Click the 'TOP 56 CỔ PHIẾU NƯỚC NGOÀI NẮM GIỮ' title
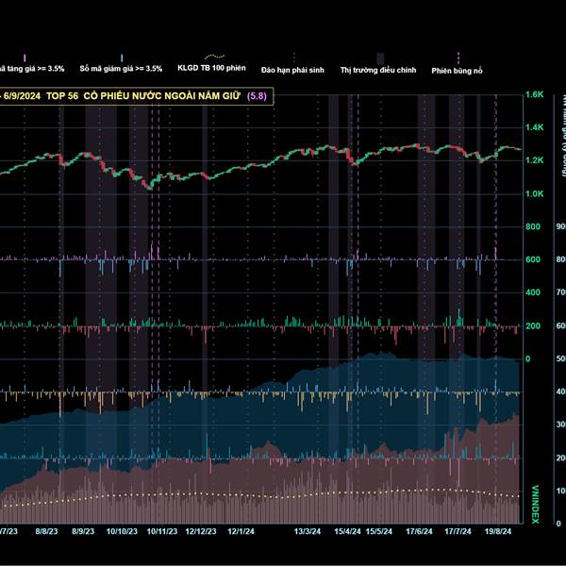566x566 pixels. tap(160, 96)
